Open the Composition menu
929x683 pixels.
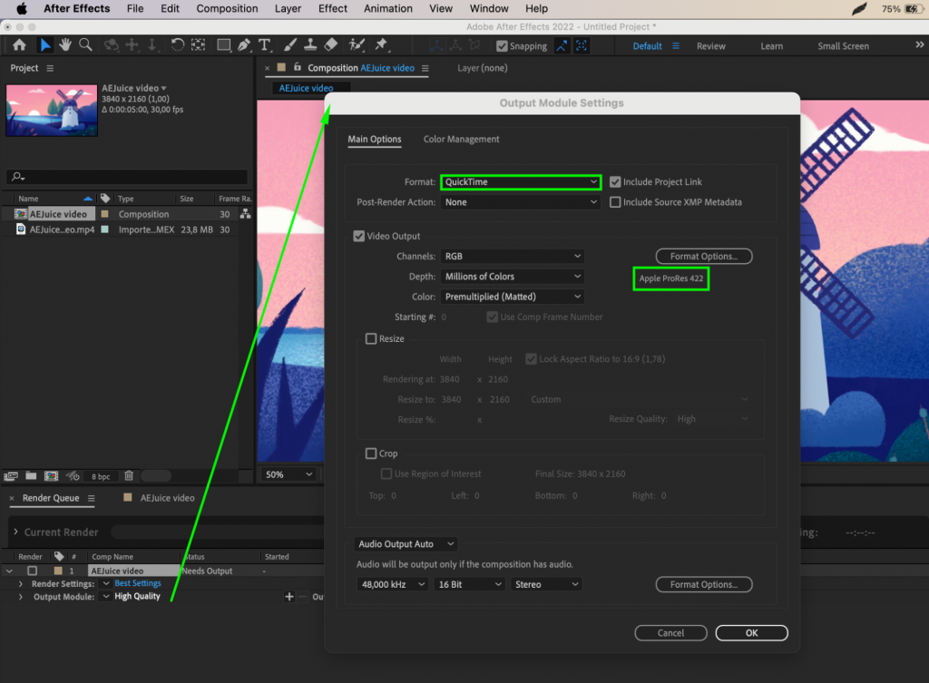click(x=227, y=8)
